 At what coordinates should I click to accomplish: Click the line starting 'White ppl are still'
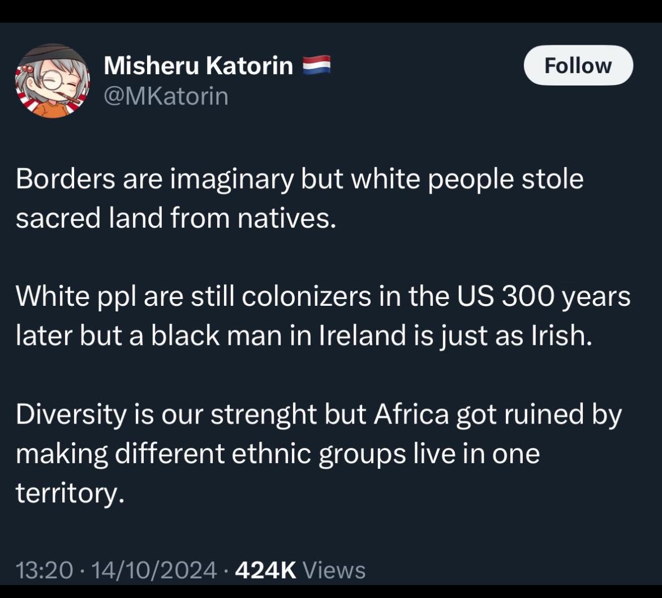tap(323, 297)
